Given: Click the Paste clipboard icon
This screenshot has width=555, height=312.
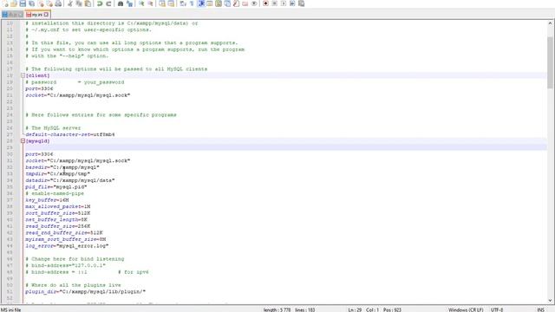Looking at the screenshot, I should pyautogui.click(x=88, y=3).
